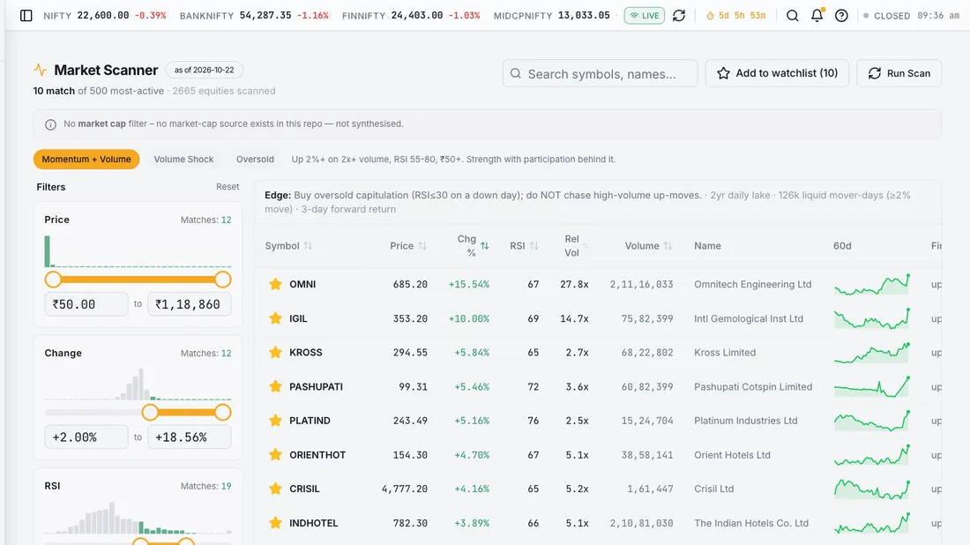Viewport: 970px width, 545px height.
Task: Toggle star for CRISIL
Action: [x=275, y=489]
